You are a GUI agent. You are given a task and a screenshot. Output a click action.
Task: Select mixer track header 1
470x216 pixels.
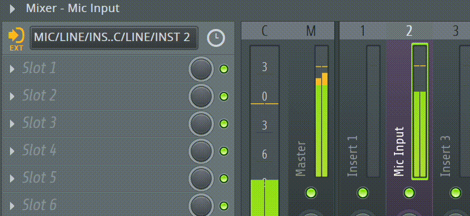coord(363,31)
